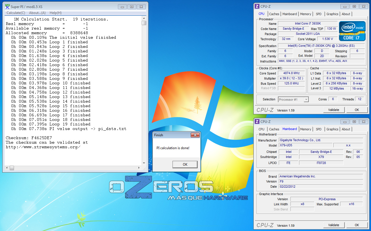Click the Intel Core i7 logo badge
Image resolution: width=371 pixels, height=231 pixels.
352,31
